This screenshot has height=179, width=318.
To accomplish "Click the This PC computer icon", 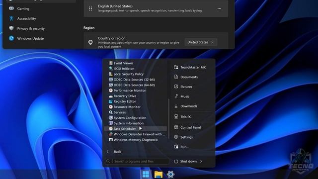I will 176,117.
